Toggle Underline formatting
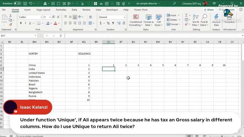 pos(30,23)
